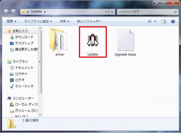Select デスクトップ in the sidebar
Image resolution: width=181 pixels, height=133 pixels.
click(x=24, y=43)
